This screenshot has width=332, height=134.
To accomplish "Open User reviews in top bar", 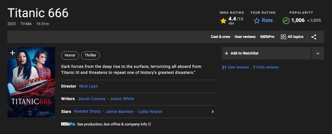I will pos(245,37).
